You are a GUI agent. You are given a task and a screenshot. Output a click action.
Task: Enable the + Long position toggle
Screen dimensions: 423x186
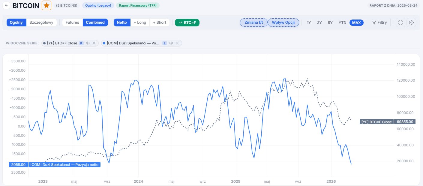[140, 22]
